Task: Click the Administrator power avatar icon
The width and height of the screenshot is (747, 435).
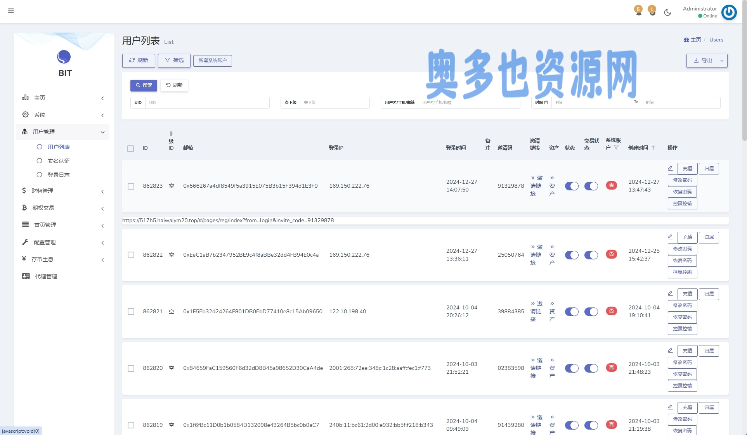Action: (x=729, y=12)
